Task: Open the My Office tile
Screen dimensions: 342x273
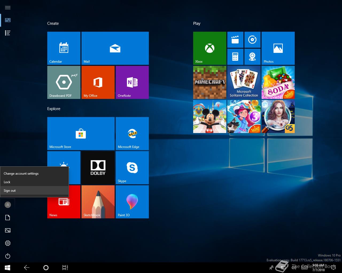Action: pyautogui.click(x=98, y=82)
